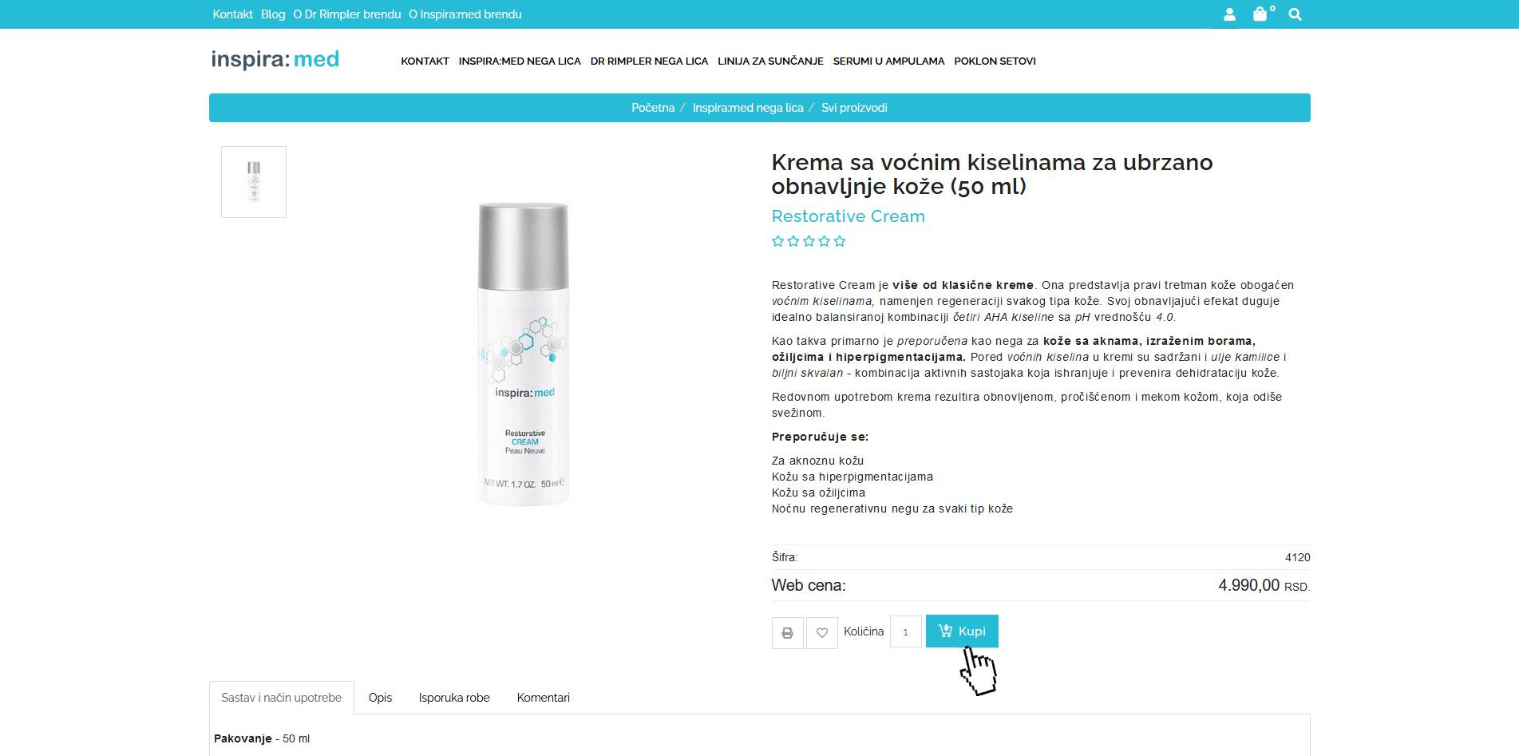The height and width of the screenshot is (756, 1519).
Task: Click the search magnifier icon
Action: click(x=1295, y=14)
